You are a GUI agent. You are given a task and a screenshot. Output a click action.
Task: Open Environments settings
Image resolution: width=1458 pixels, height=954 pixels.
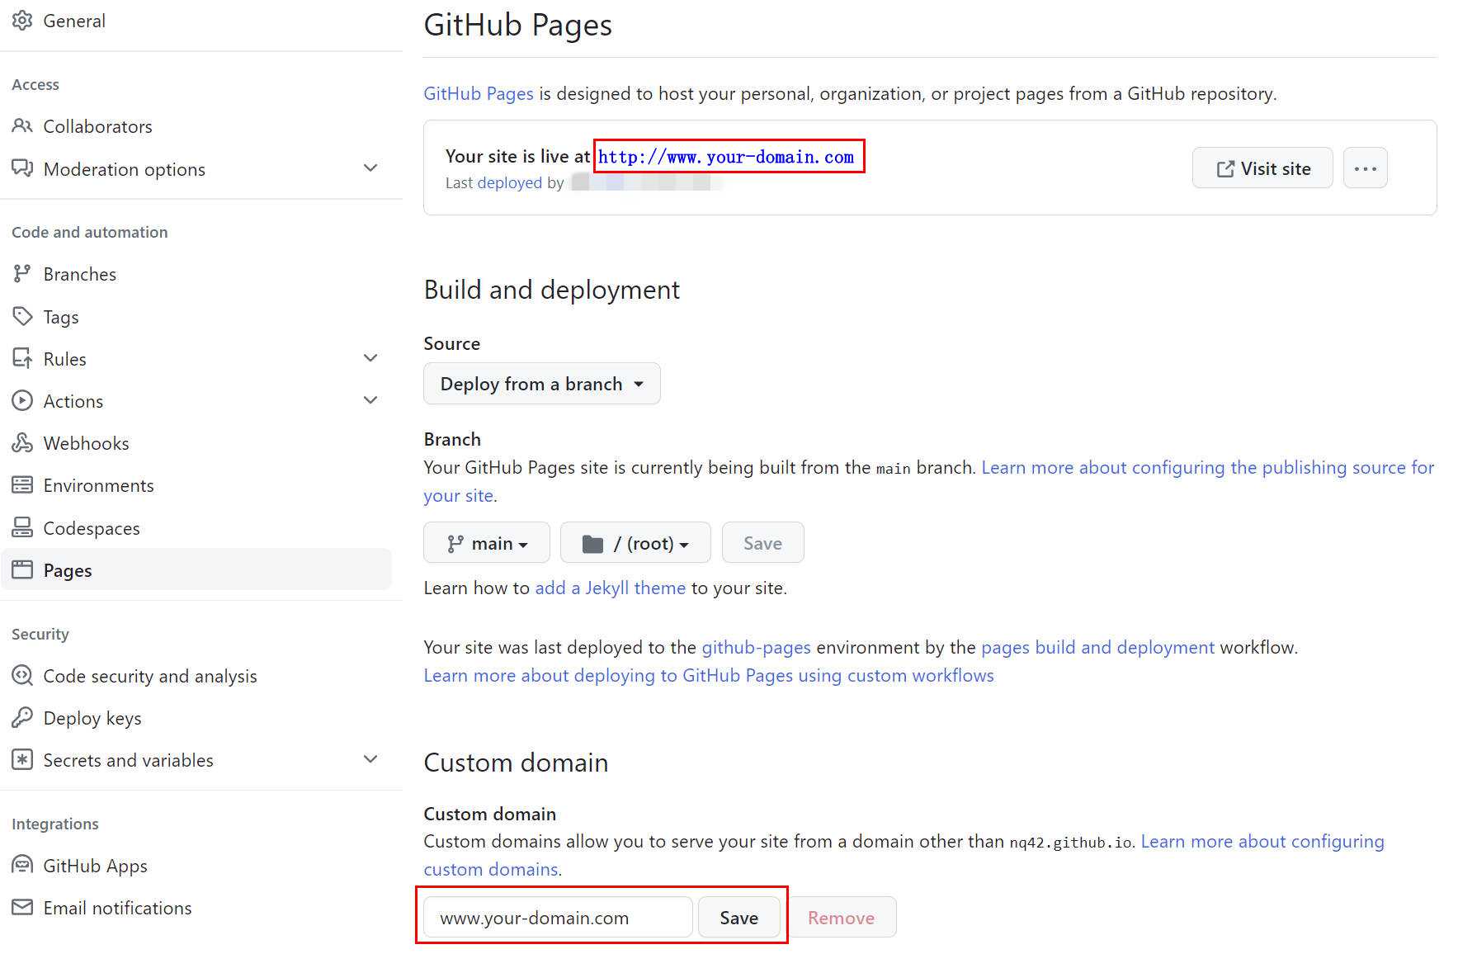(x=98, y=485)
